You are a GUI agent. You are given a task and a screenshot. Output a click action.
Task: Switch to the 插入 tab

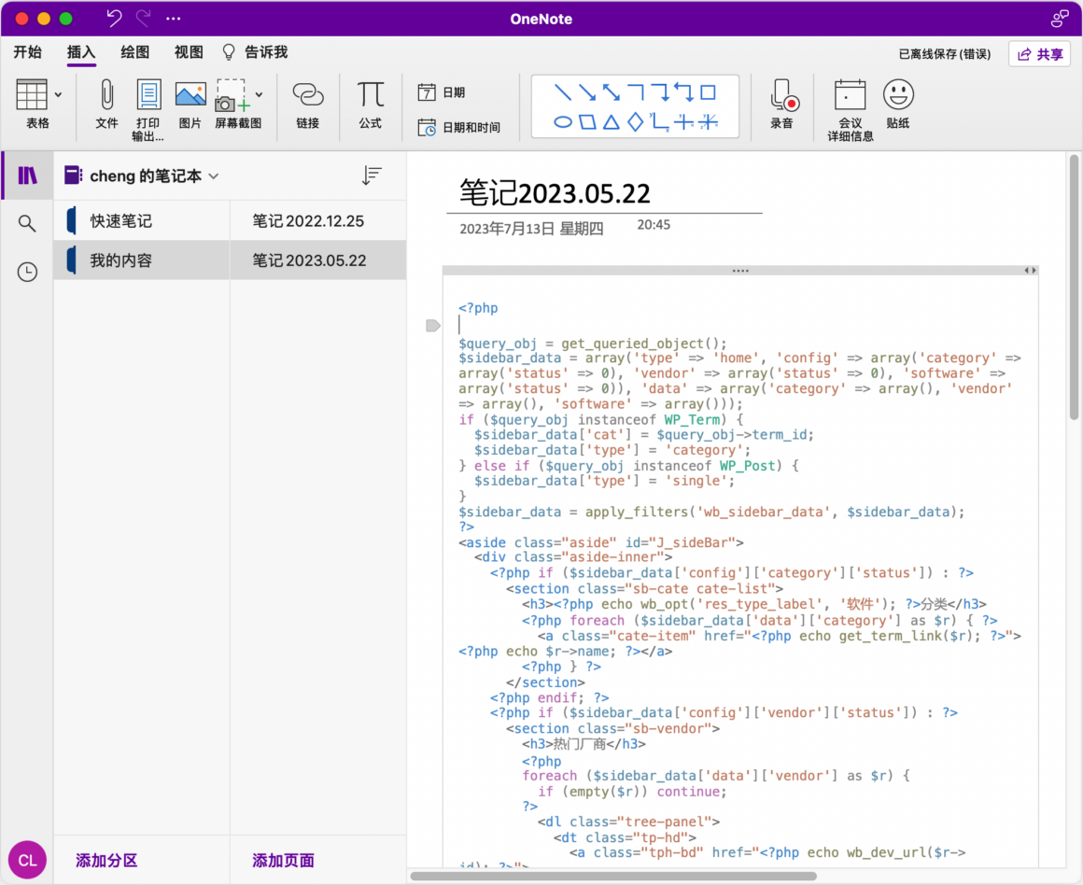pos(81,52)
